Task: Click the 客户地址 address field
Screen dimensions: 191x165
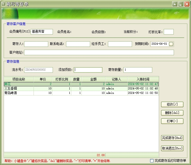Action: [99, 53]
